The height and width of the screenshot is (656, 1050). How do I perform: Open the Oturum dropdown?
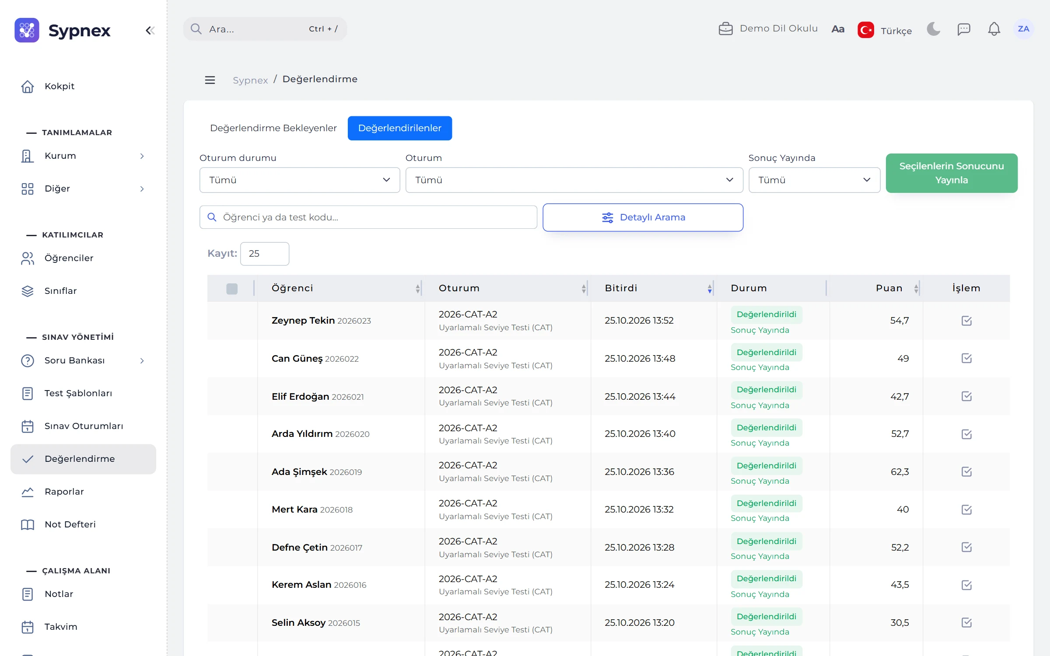point(574,180)
